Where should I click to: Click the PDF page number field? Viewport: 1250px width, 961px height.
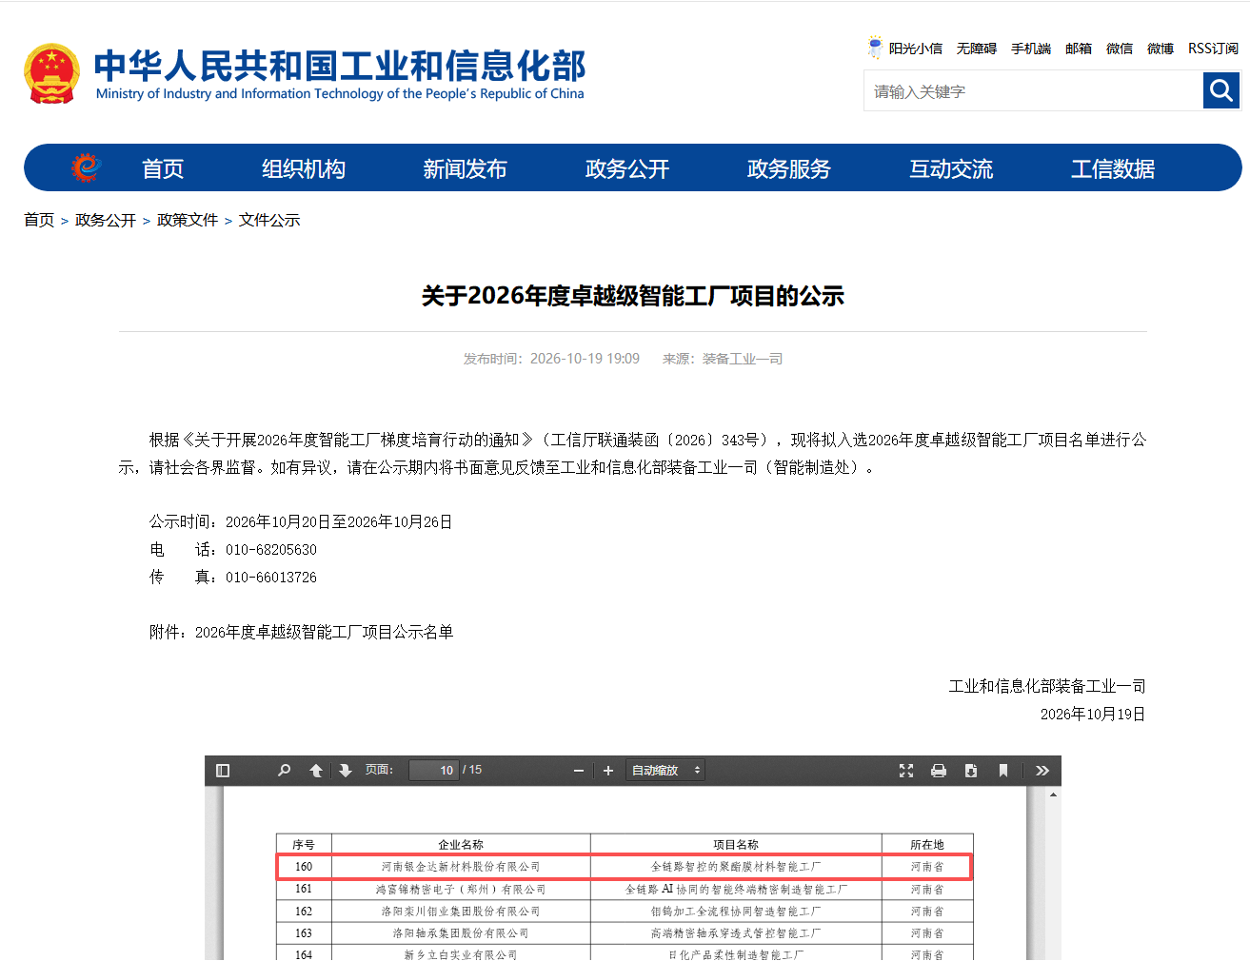434,771
